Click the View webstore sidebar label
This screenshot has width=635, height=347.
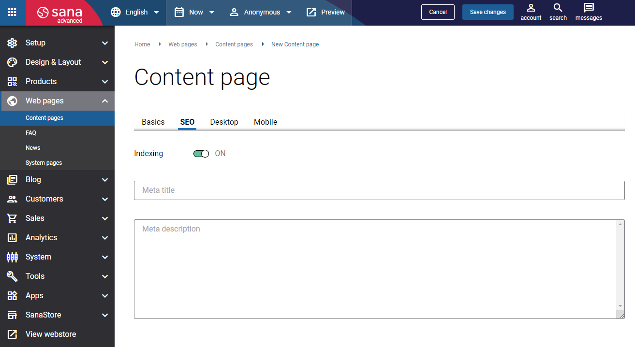51,334
